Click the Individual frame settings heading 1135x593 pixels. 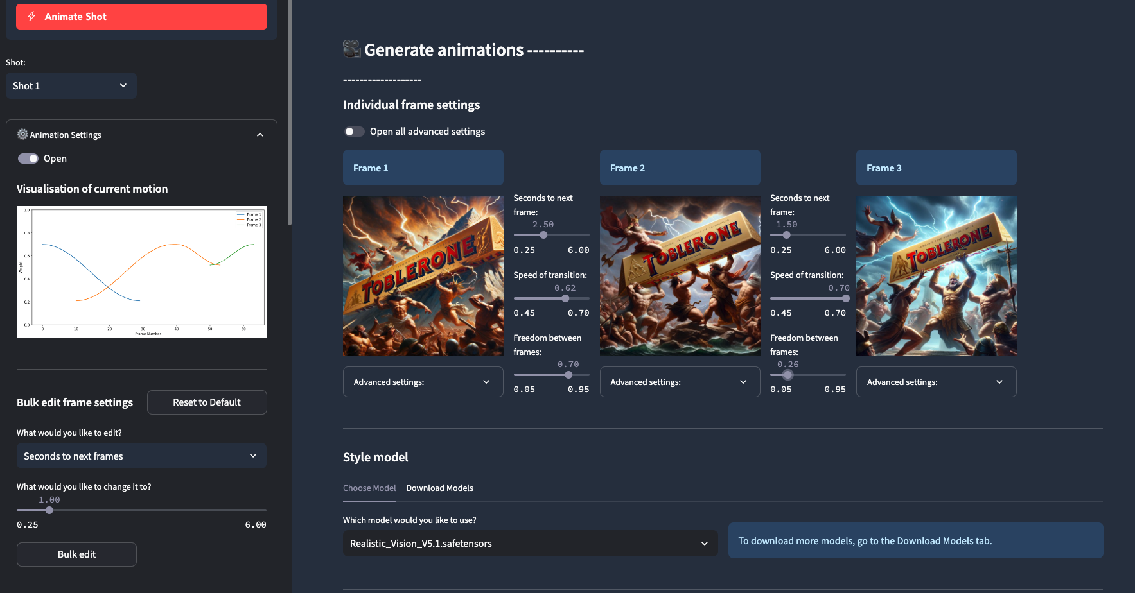pyautogui.click(x=411, y=105)
